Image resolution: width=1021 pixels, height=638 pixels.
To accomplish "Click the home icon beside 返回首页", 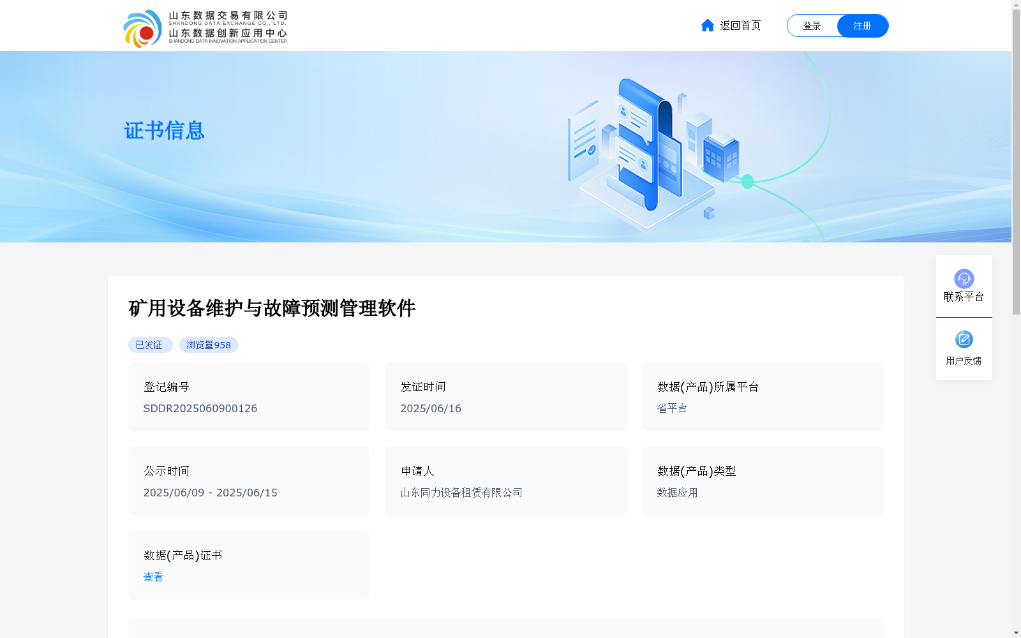I will point(707,26).
